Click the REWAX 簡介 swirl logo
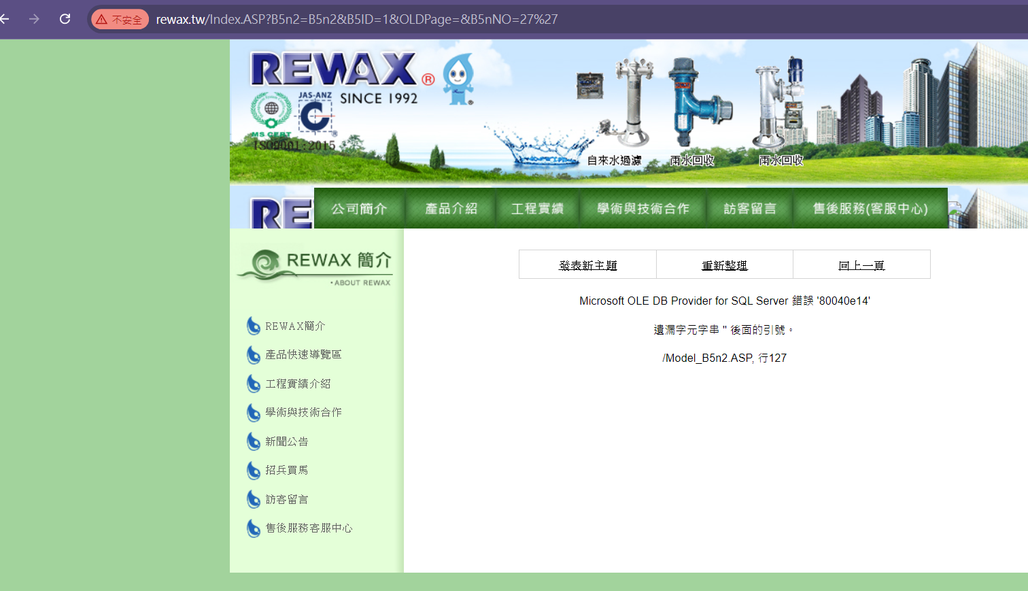This screenshot has height=591, width=1028. point(315,266)
